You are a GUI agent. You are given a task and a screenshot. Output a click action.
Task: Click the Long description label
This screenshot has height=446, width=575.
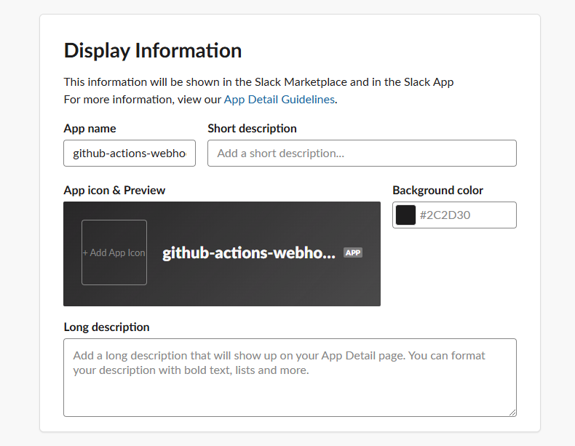coord(107,327)
